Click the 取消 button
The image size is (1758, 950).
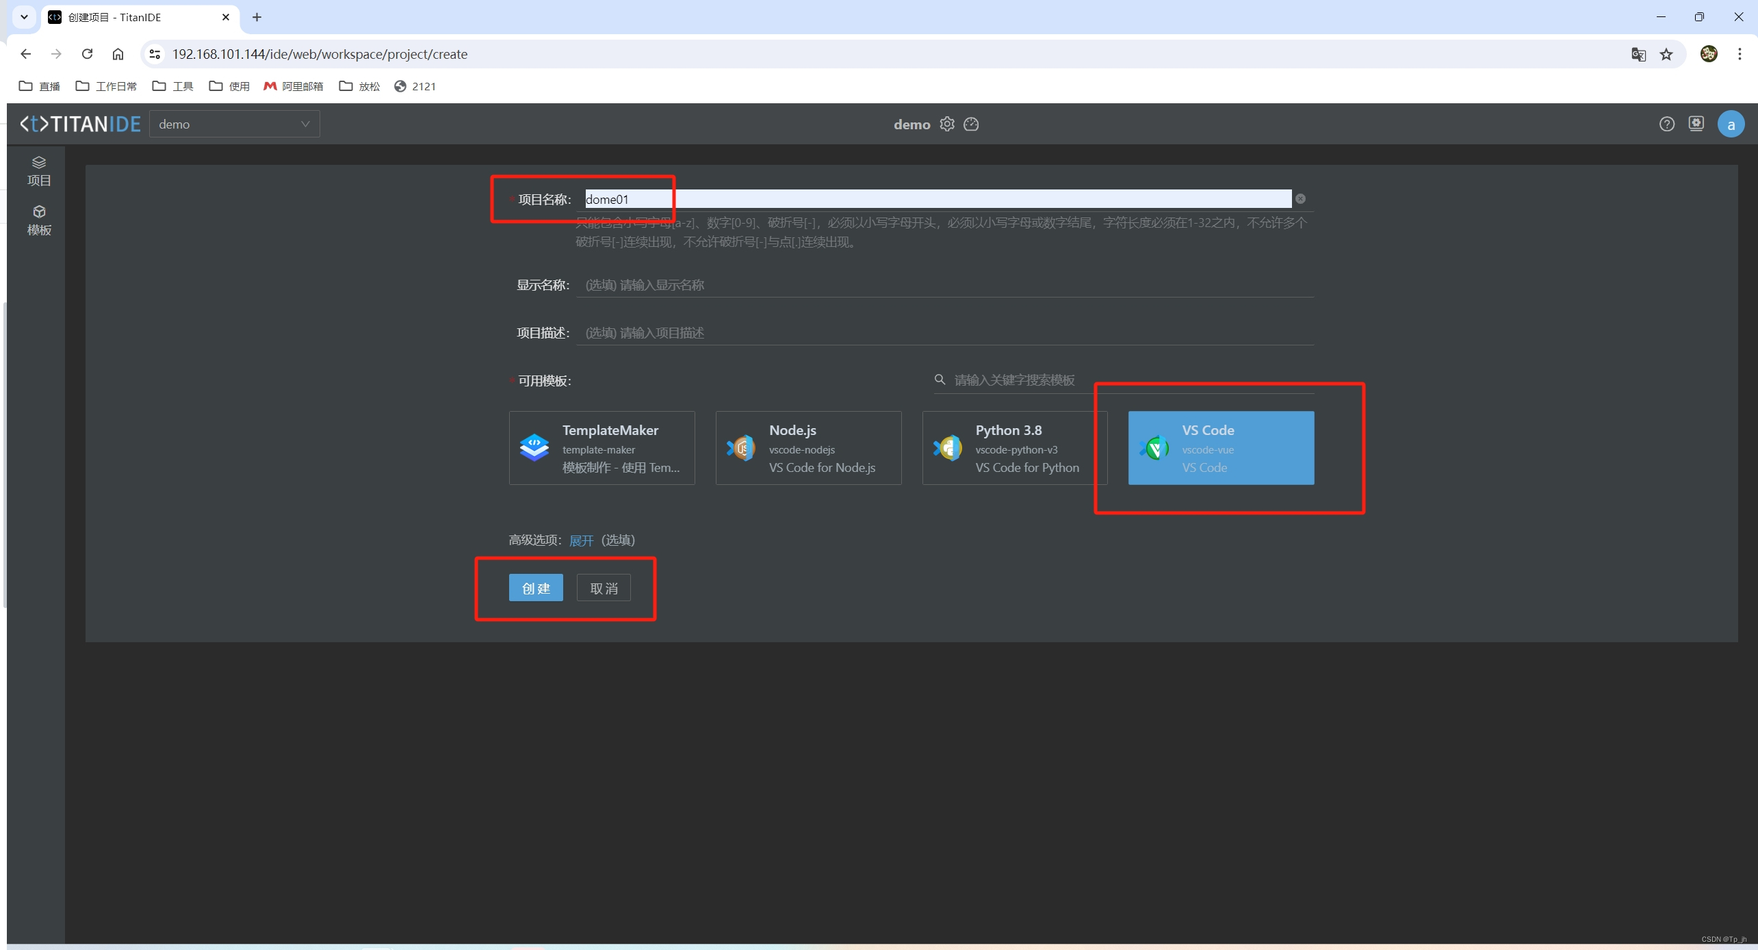coord(604,588)
